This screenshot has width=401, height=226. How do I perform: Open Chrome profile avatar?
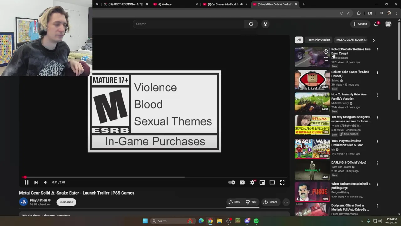[x=389, y=13]
